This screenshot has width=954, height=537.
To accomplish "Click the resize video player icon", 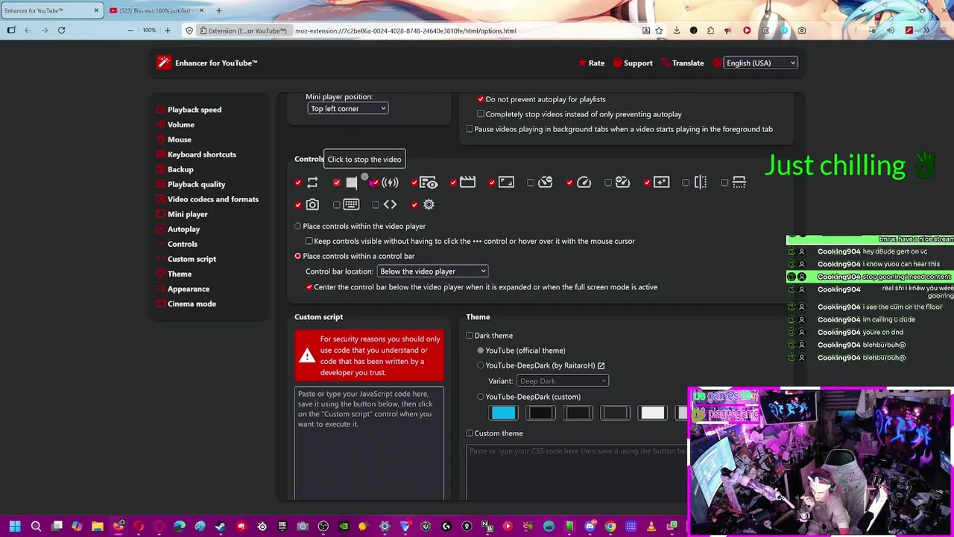I will [x=506, y=182].
